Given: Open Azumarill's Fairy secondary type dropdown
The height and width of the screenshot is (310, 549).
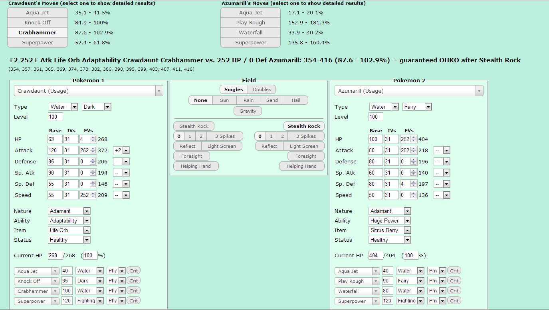Looking at the screenshot, I should click(x=417, y=107).
